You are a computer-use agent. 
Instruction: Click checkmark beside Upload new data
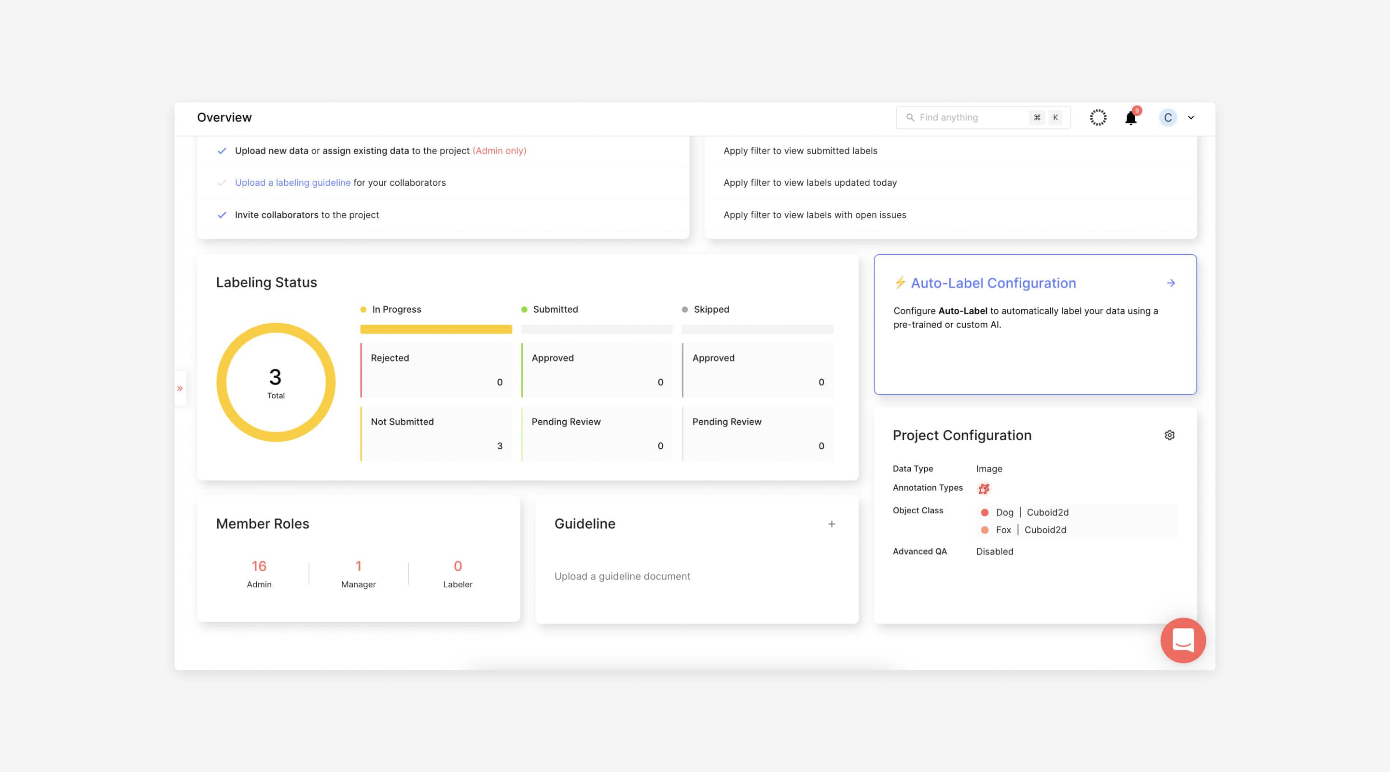coord(222,151)
